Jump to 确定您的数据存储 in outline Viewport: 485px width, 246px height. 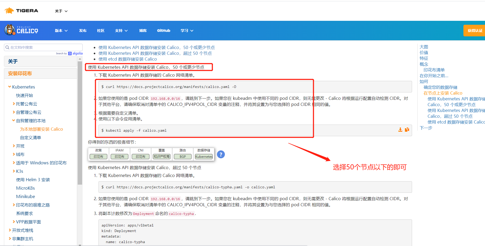click(441, 87)
